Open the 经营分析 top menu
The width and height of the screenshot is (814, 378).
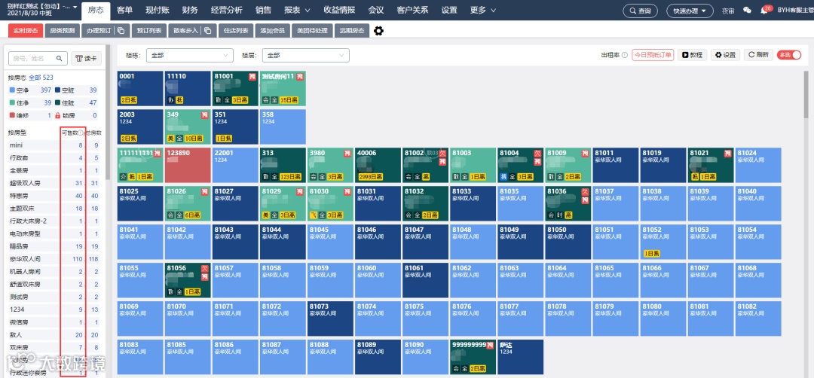[x=227, y=11]
